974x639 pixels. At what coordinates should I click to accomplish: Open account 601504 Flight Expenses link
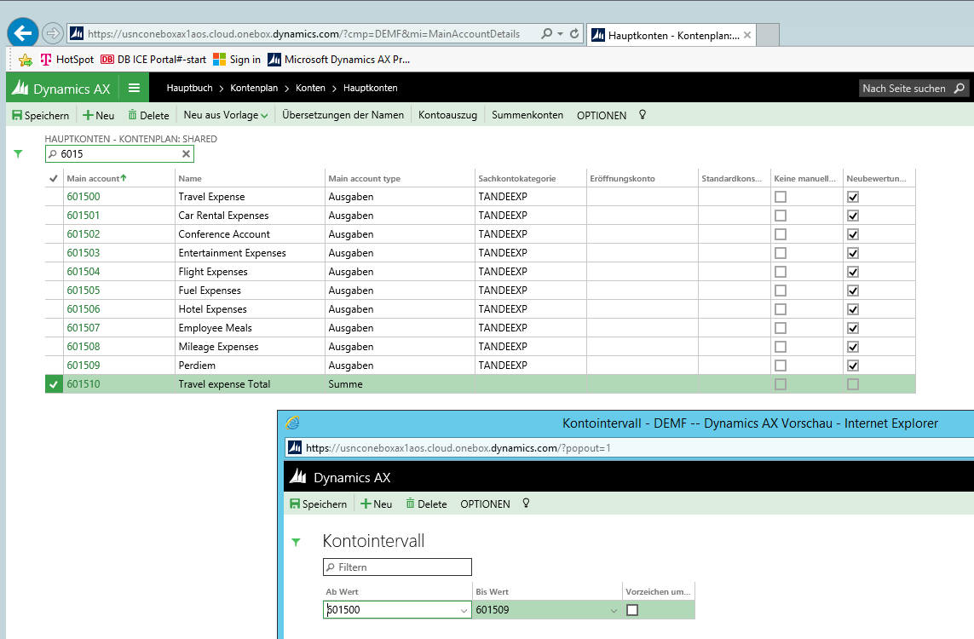(84, 272)
